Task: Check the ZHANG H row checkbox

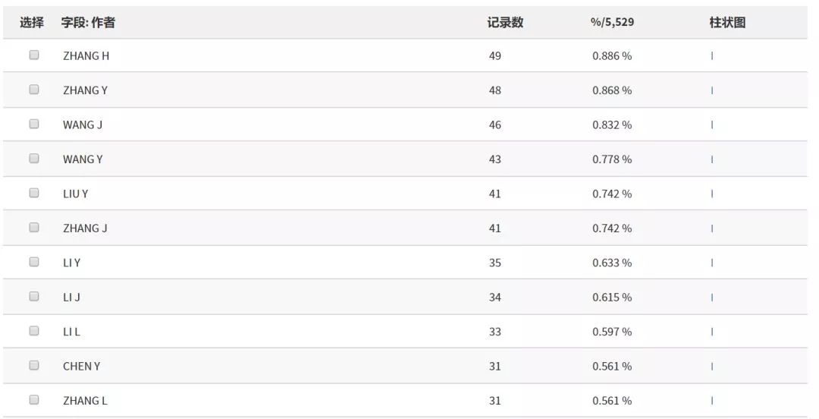Action: (x=34, y=55)
